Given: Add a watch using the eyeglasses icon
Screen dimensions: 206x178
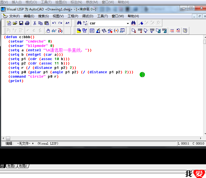Looking at the screenshot, I should 54,31.
